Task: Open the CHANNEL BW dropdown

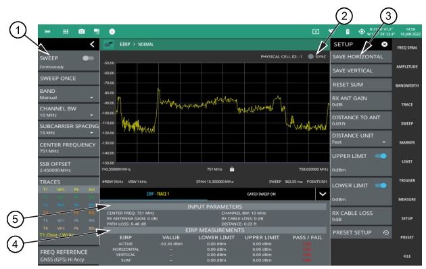Action: click(69, 112)
